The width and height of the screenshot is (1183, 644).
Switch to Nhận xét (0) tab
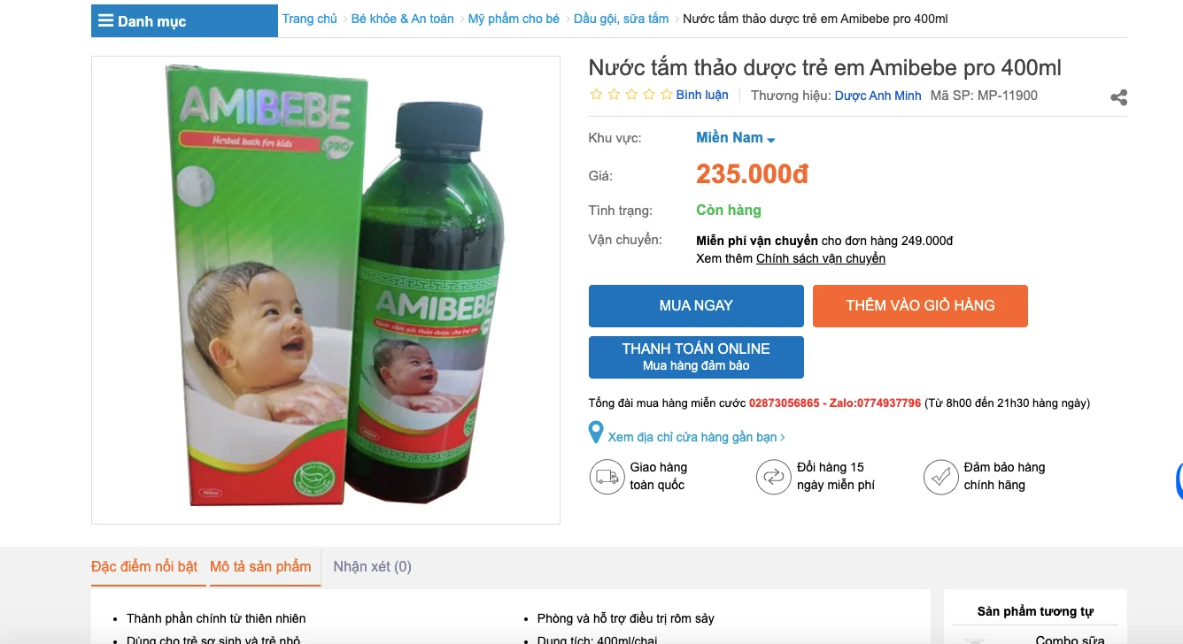pos(372,566)
